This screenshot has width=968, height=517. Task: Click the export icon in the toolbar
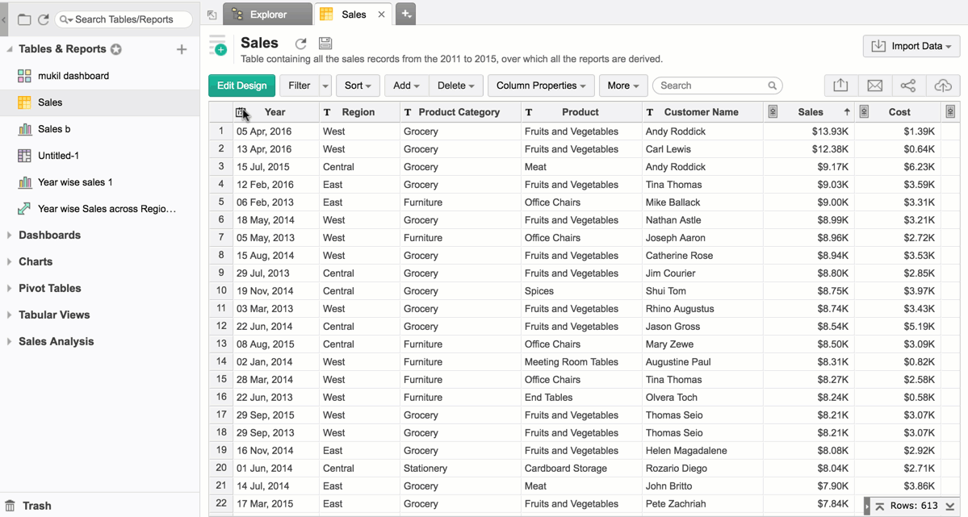(x=840, y=85)
